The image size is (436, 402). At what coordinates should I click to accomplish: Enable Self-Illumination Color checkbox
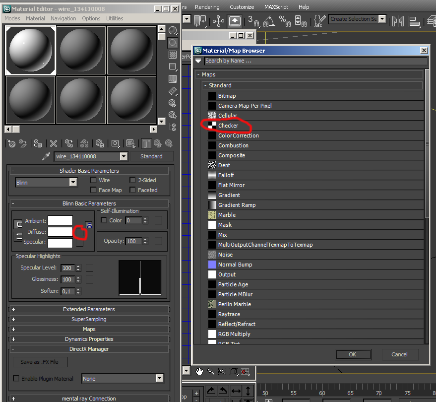104,220
